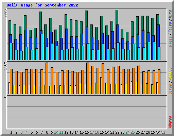Click day 13 on the date axis
The image size is (174, 136).
click(x=71, y=132)
